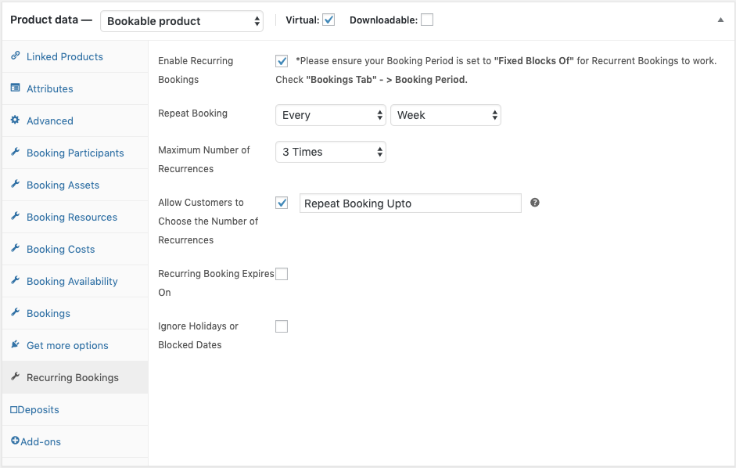Enable Recurring Booking Expires On checkbox
Image resolution: width=736 pixels, height=468 pixels.
pos(282,274)
